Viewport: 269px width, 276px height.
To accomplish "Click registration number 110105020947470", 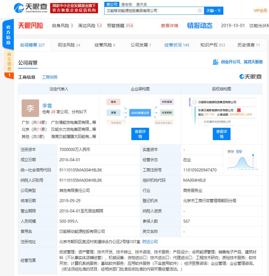I will pos(200,170).
